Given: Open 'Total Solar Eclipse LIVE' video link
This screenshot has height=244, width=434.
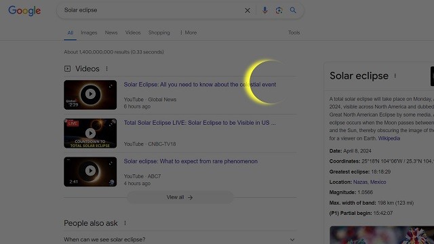Looking at the screenshot, I should 199,123.
